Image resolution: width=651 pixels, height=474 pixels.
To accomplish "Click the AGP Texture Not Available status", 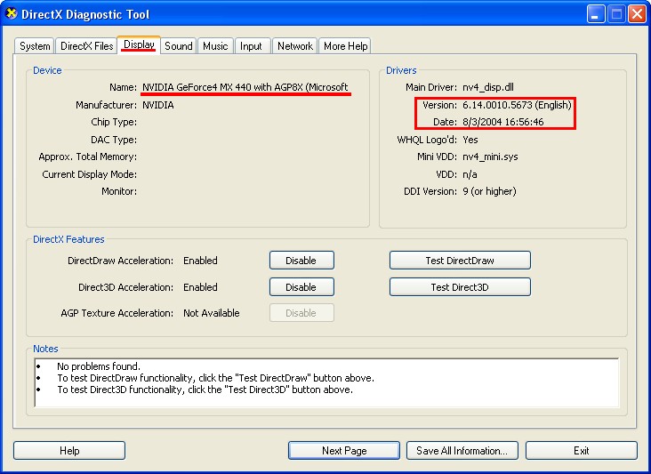I will pyautogui.click(x=212, y=313).
